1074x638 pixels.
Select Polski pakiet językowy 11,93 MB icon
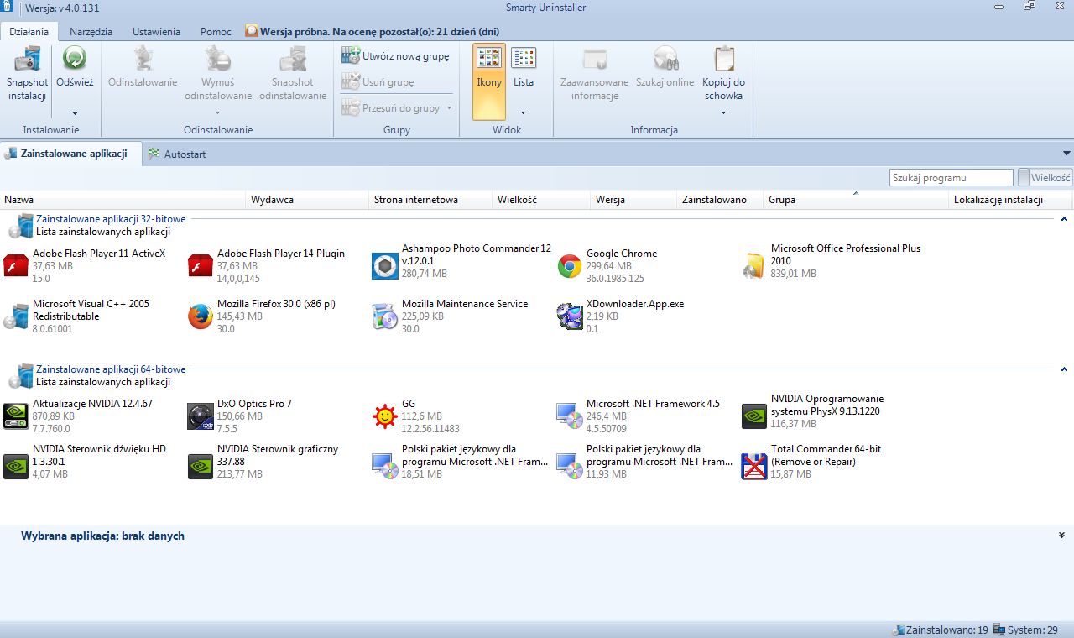coord(570,466)
